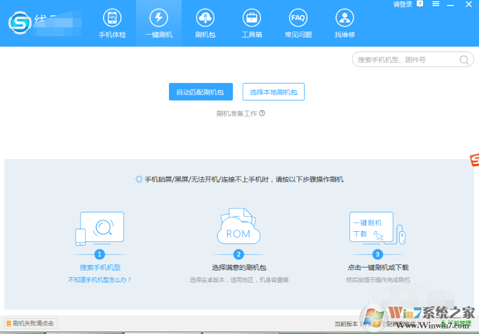Open the 工具箱 toolbox icon
Image resolution: width=479 pixels, height=334 pixels.
(251, 23)
